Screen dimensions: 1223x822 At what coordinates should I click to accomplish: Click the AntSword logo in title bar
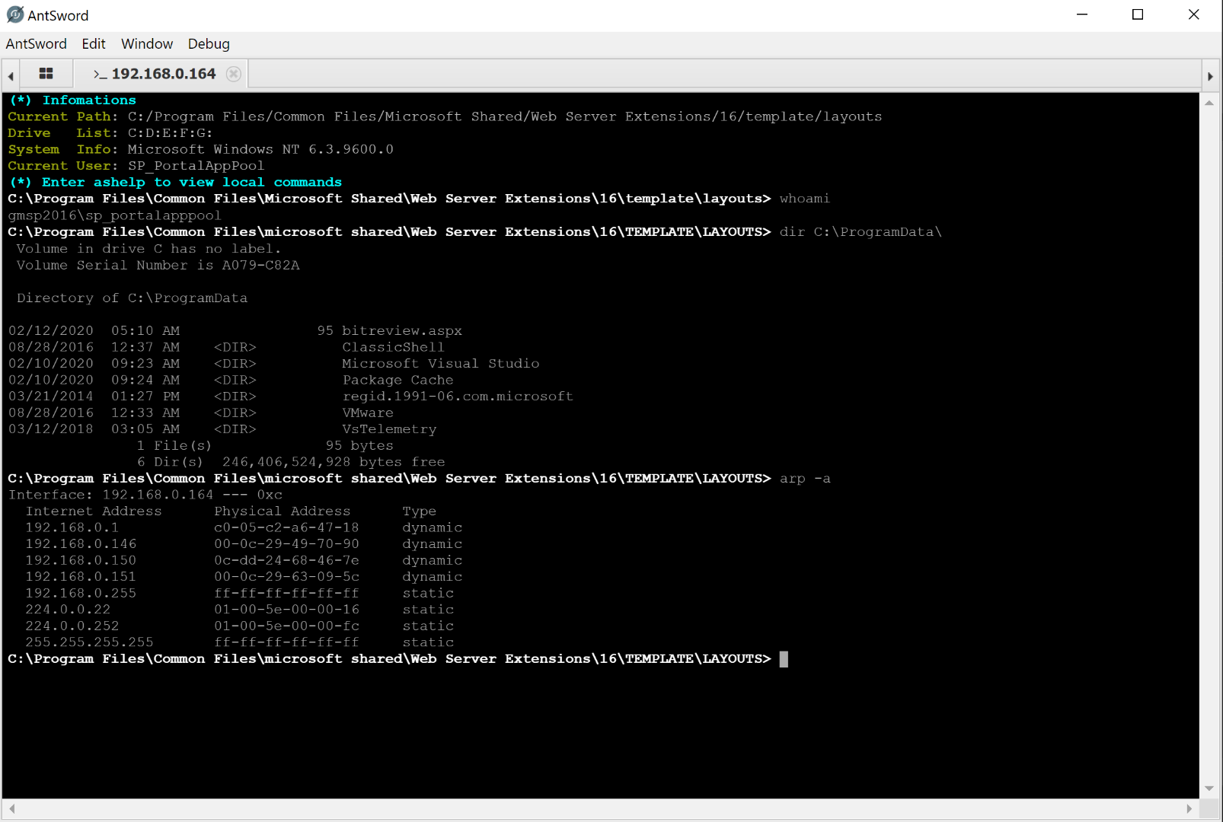tap(14, 14)
